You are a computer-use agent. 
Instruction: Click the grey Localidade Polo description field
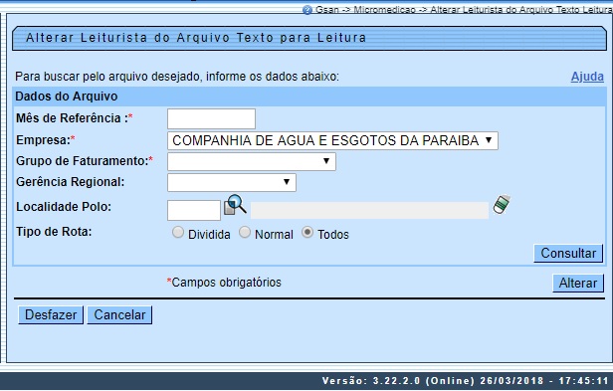tap(369, 210)
